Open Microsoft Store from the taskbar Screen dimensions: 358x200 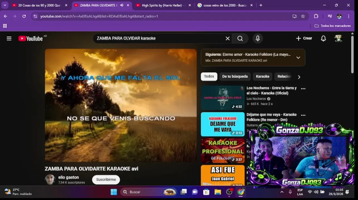tap(206, 192)
